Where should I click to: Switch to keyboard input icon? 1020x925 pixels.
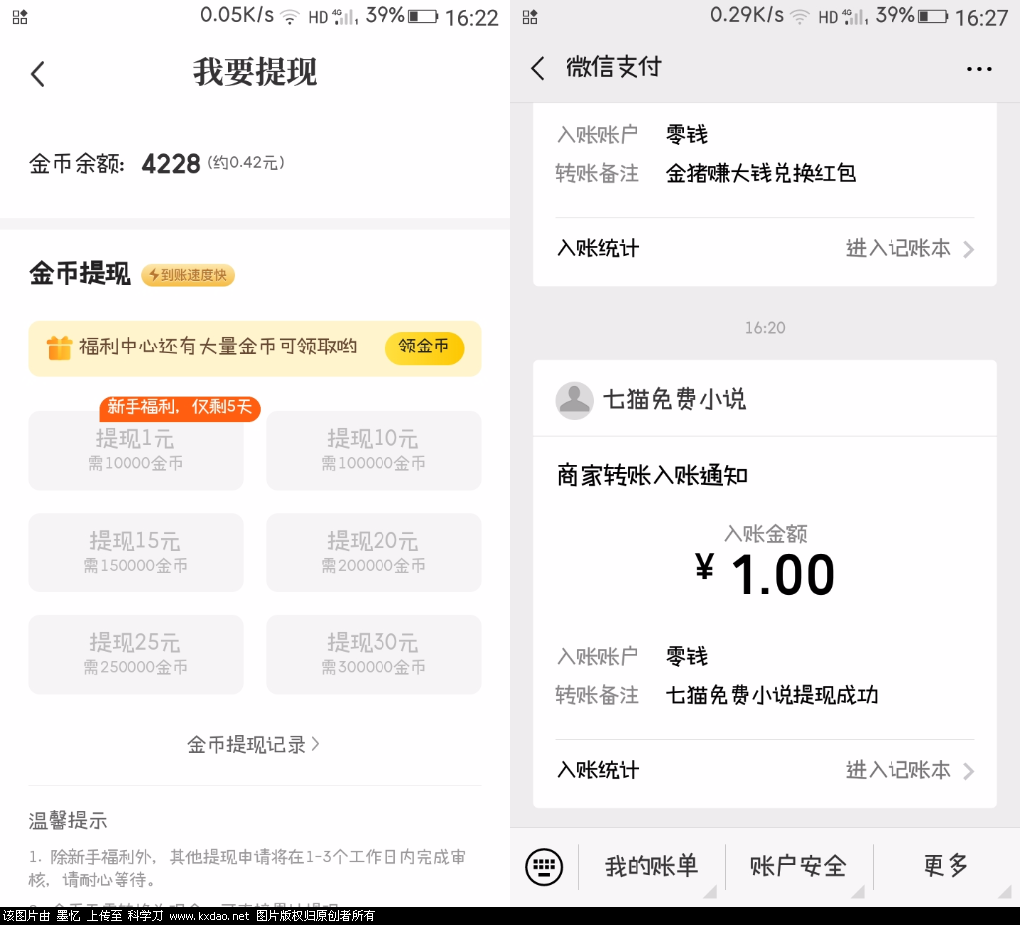[x=544, y=867]
